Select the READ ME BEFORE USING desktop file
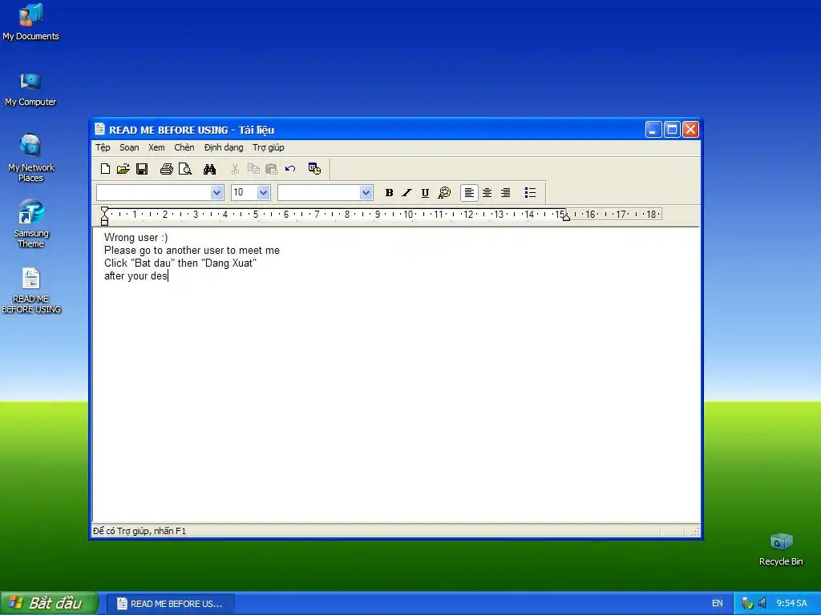821x615 pixels. coord(31,290)
